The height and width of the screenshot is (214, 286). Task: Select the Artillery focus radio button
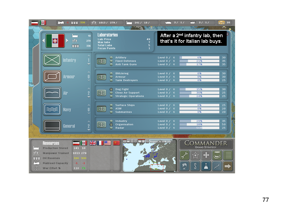[x=111, y=58]
